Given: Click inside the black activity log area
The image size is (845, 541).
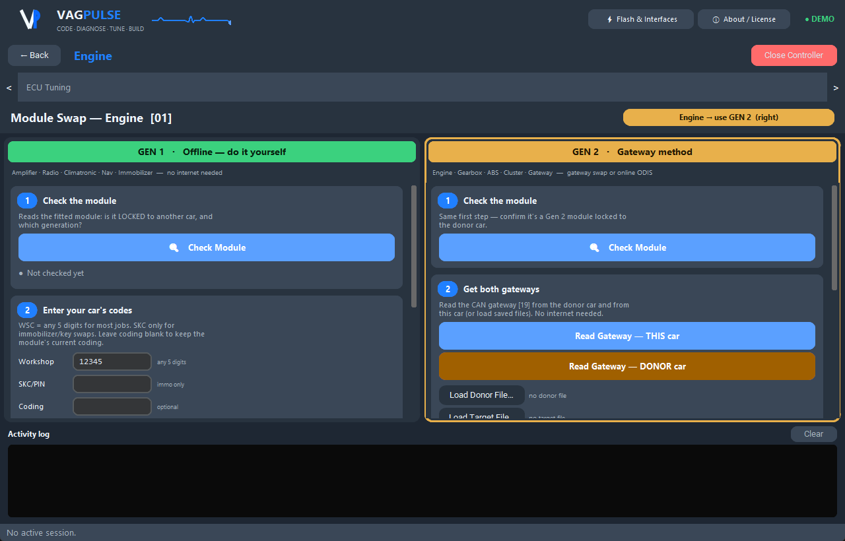Looking at the screenshot, I should click(422, 481).
